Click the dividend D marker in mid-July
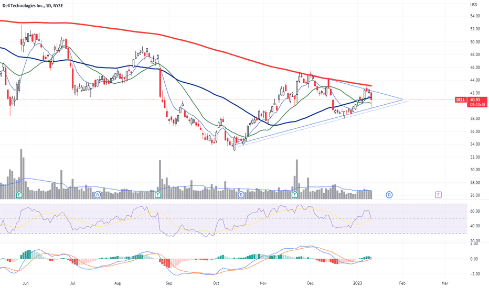 [x=97, y=195]
